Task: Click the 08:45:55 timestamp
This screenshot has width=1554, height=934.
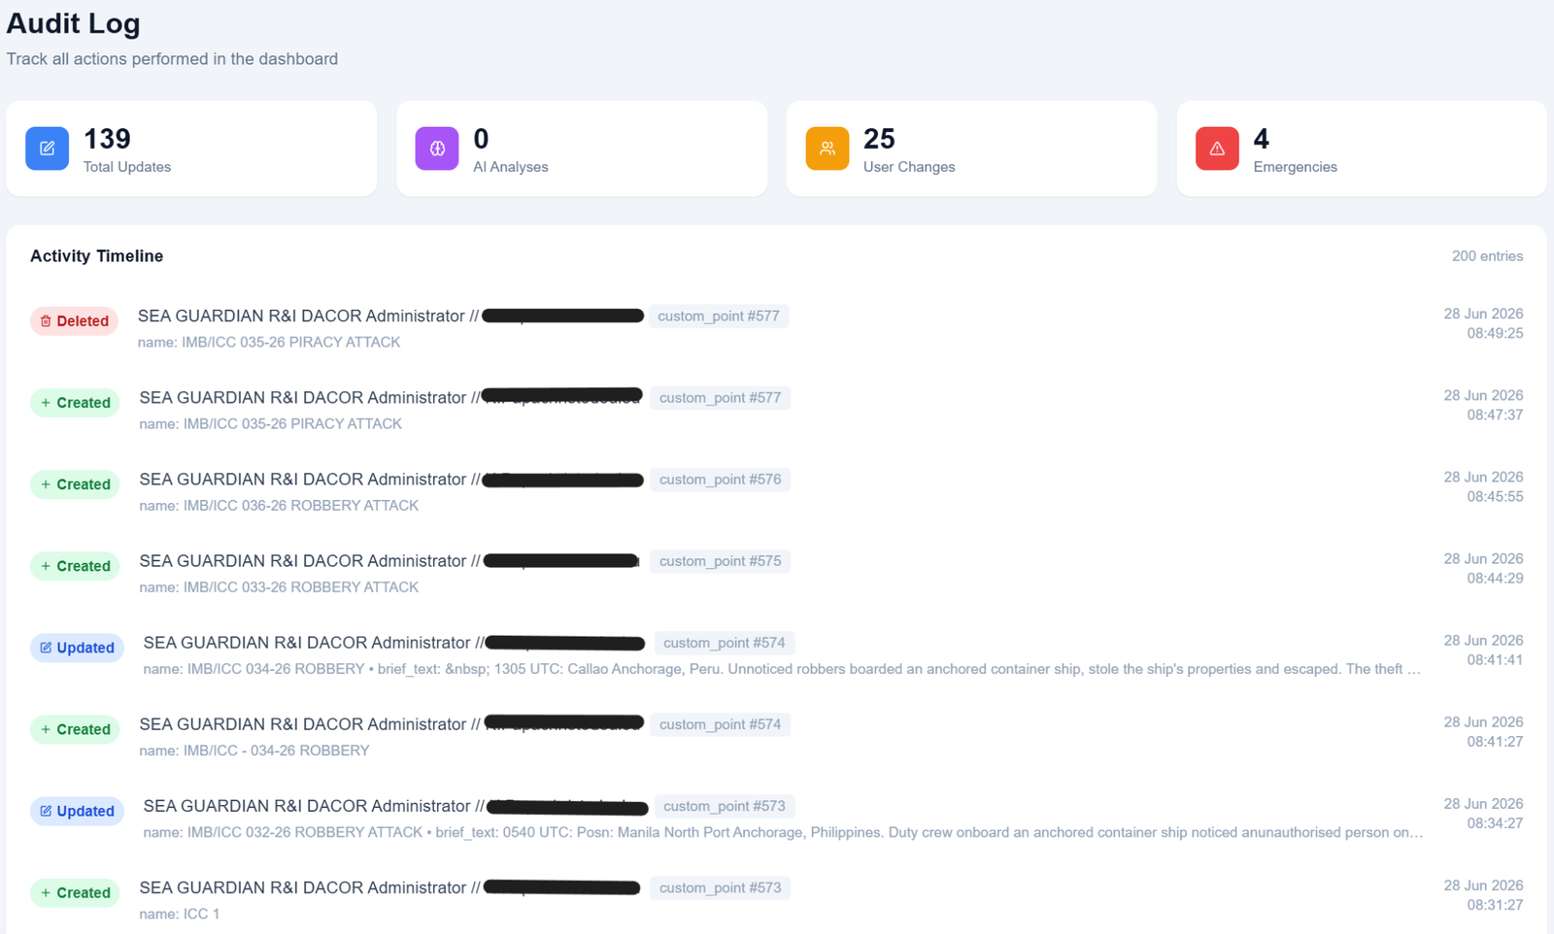Action: tap(1495, 496)
